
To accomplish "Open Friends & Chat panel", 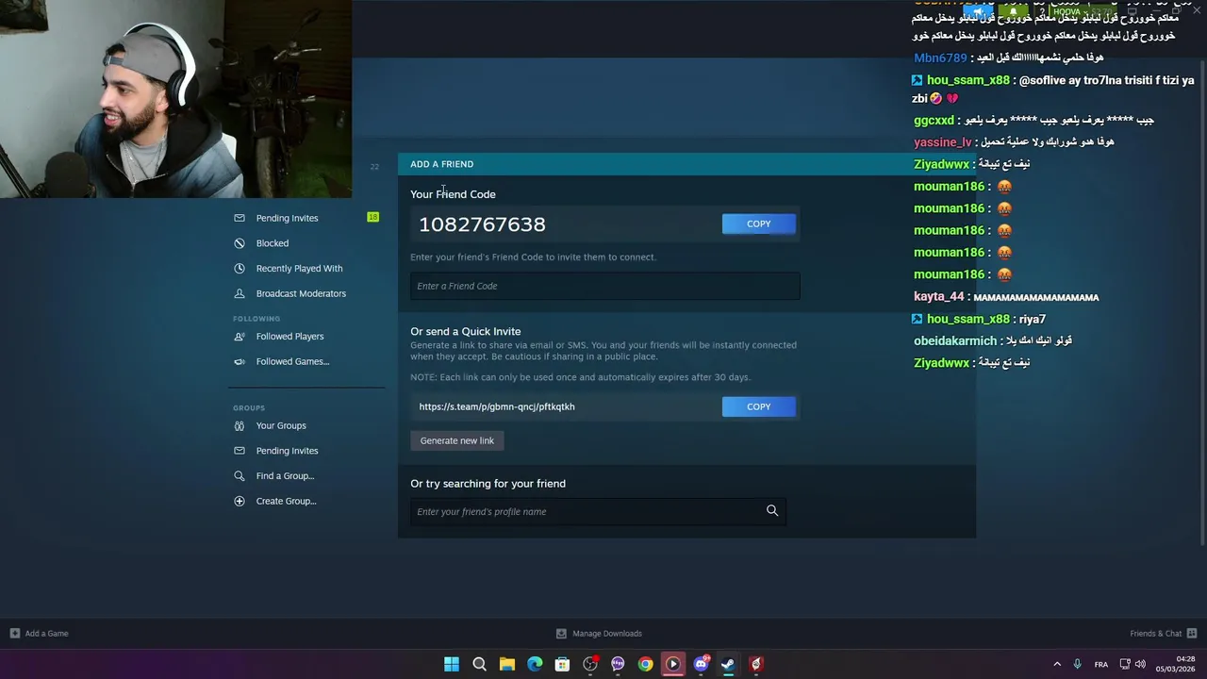I will [x=1164, y=634].
